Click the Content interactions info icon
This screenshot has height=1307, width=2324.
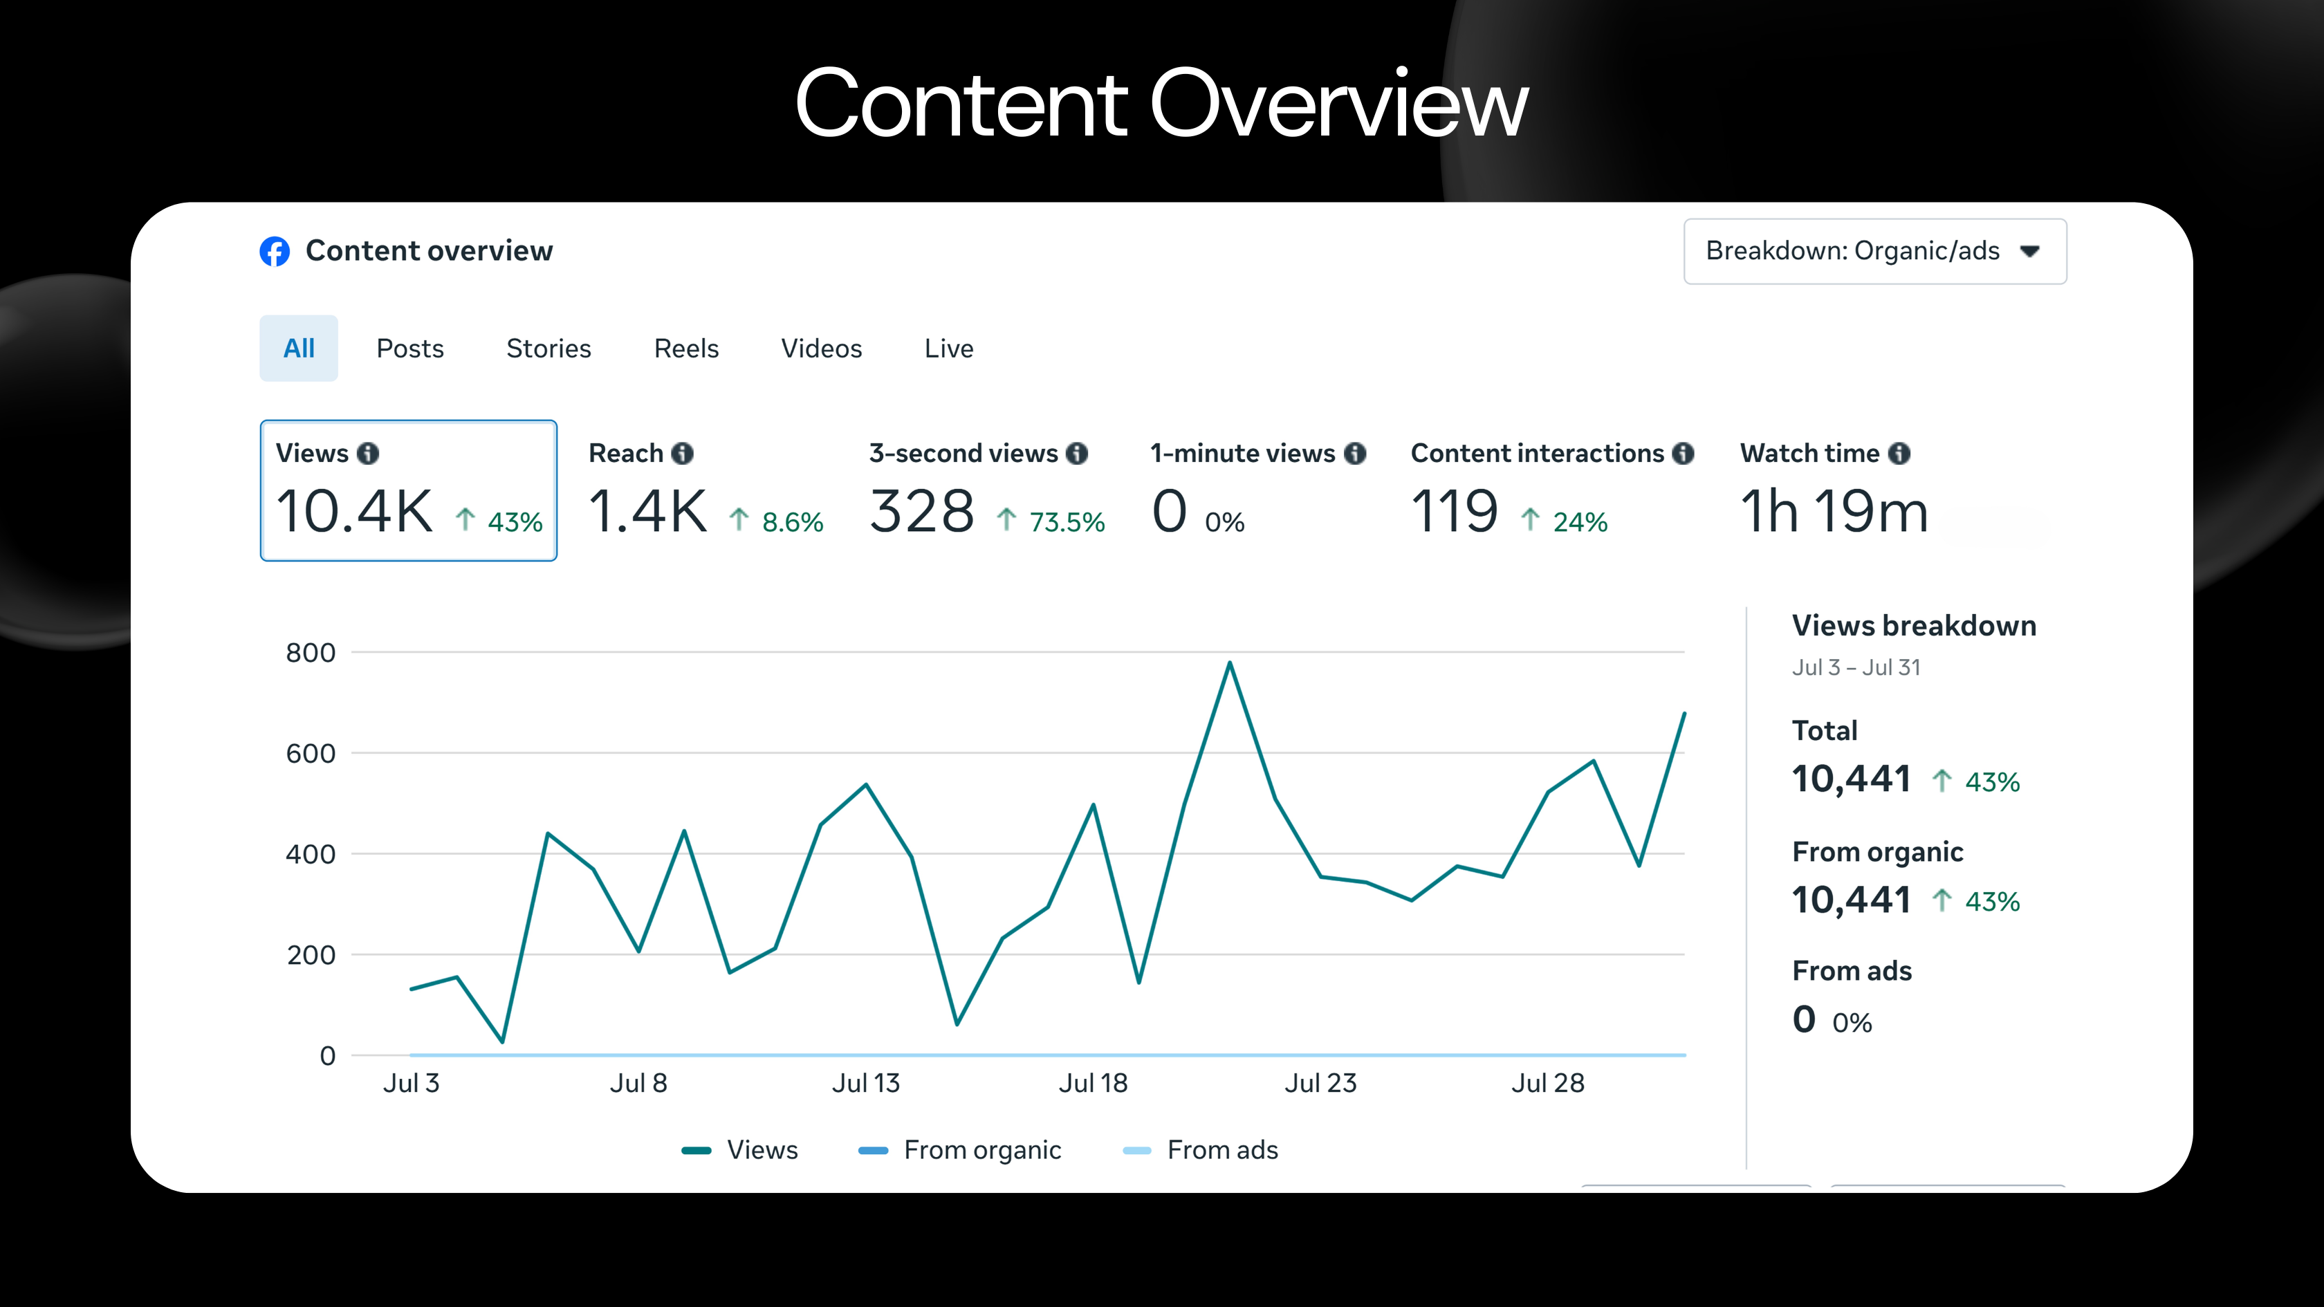(1684, 454)
